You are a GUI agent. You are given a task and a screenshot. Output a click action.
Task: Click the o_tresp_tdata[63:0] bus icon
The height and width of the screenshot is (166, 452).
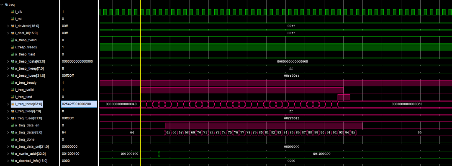click(x=13, y=61)
